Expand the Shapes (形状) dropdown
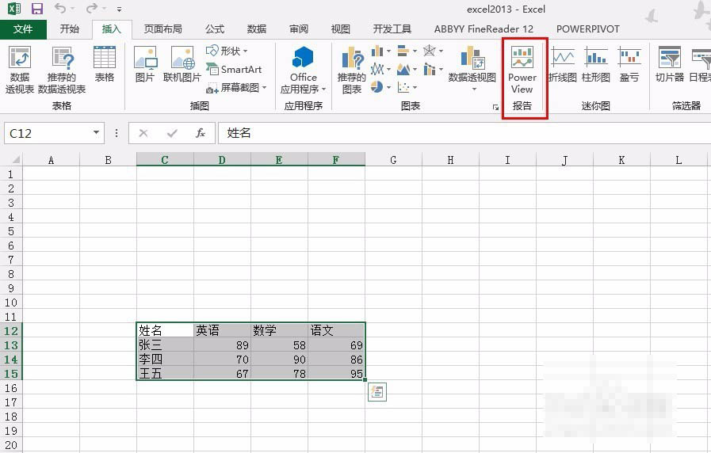The width and height of the screenshot is (711, 453). [228, 51]
